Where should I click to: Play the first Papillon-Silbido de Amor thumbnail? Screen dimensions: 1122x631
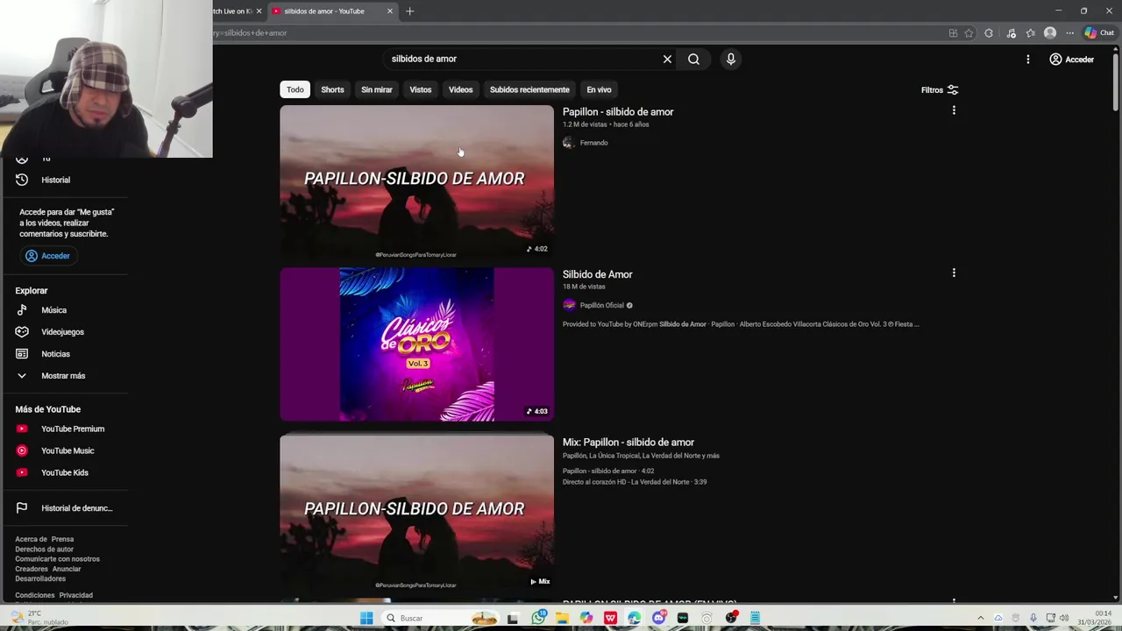(416, 181)
